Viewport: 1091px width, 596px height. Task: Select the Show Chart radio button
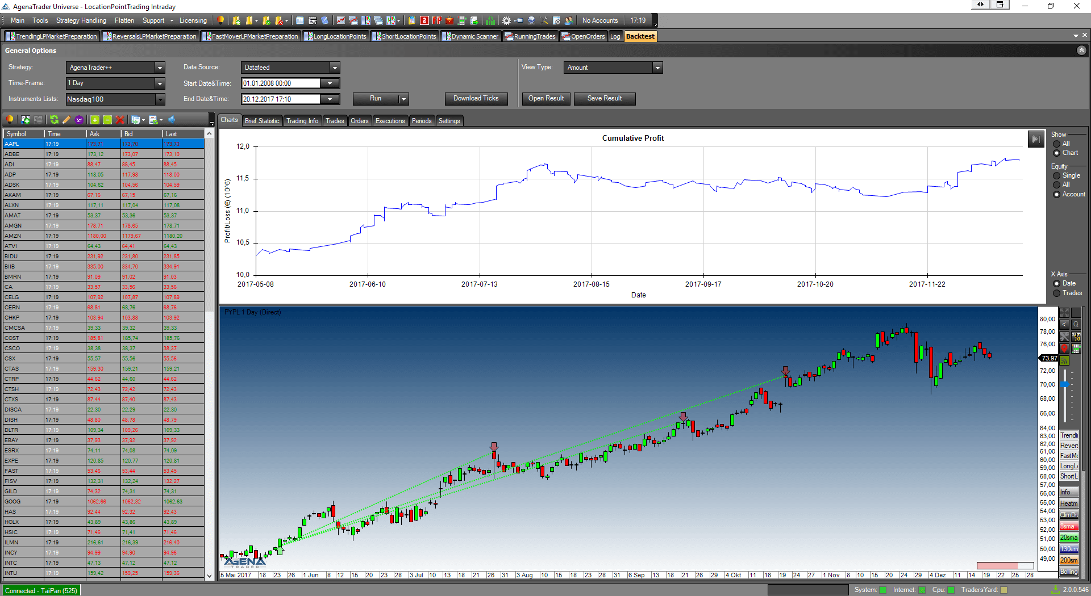1057,153
